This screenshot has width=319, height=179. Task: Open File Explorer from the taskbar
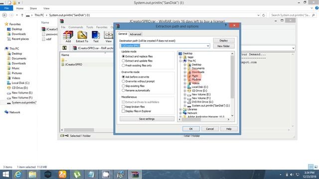tap(32, 175)
